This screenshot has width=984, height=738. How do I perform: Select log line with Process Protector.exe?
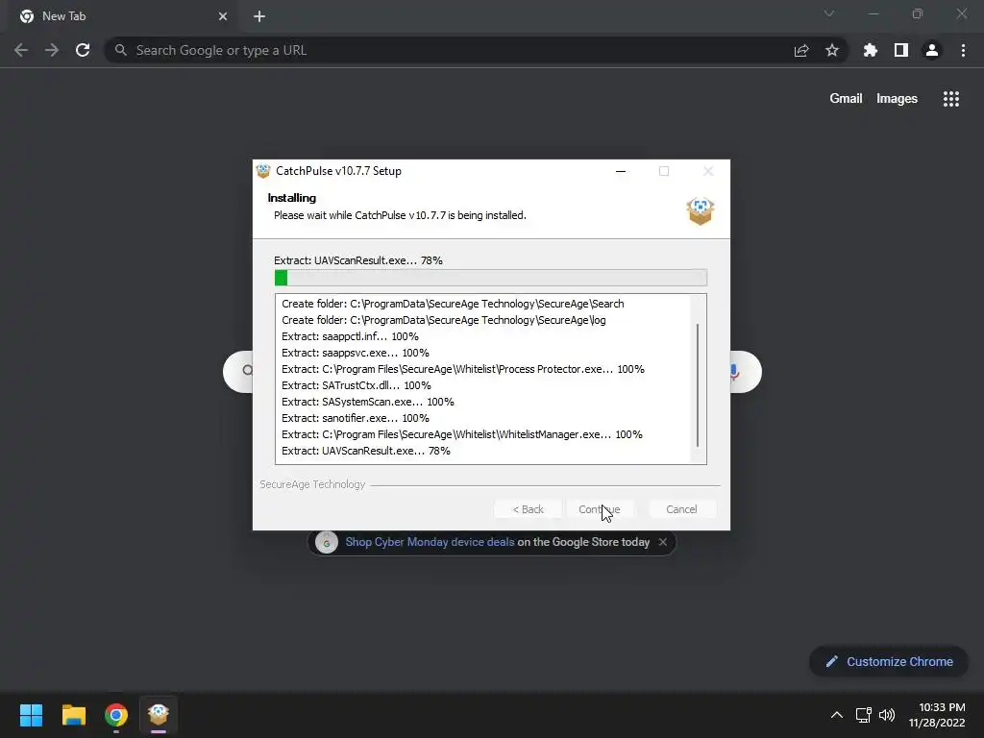coord(463,369)
